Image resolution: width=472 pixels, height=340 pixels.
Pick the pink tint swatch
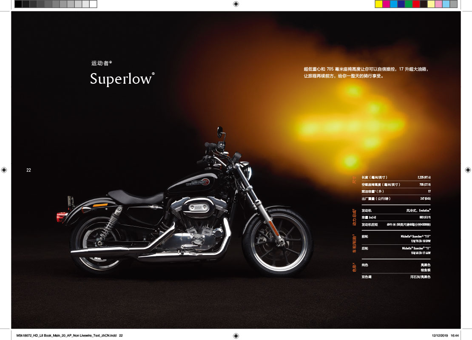439,4
